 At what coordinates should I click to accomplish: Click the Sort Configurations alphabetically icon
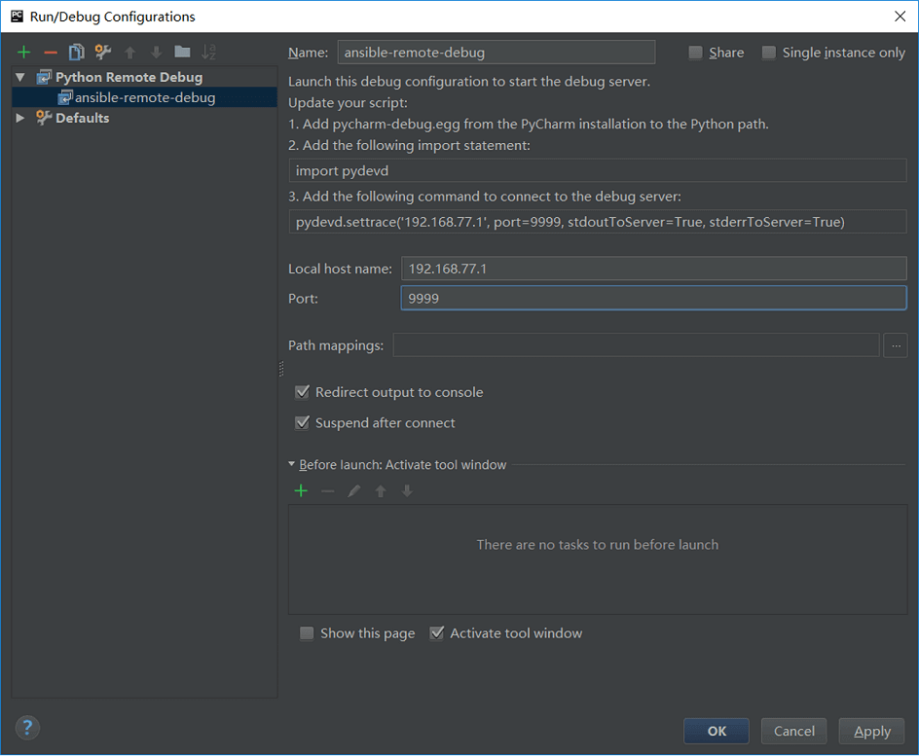tap(208, 53)
